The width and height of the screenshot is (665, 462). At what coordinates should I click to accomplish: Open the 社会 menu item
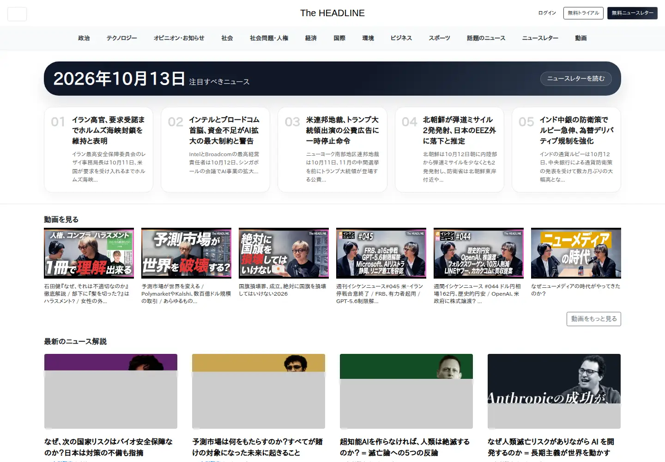[227, 38]
